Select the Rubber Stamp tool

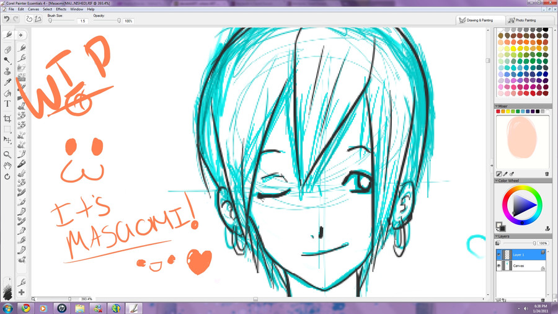pos(7,71)
